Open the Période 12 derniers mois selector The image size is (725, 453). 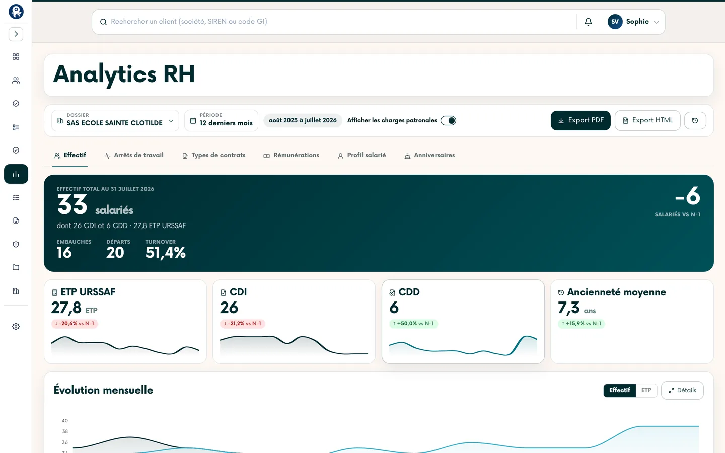221,120
